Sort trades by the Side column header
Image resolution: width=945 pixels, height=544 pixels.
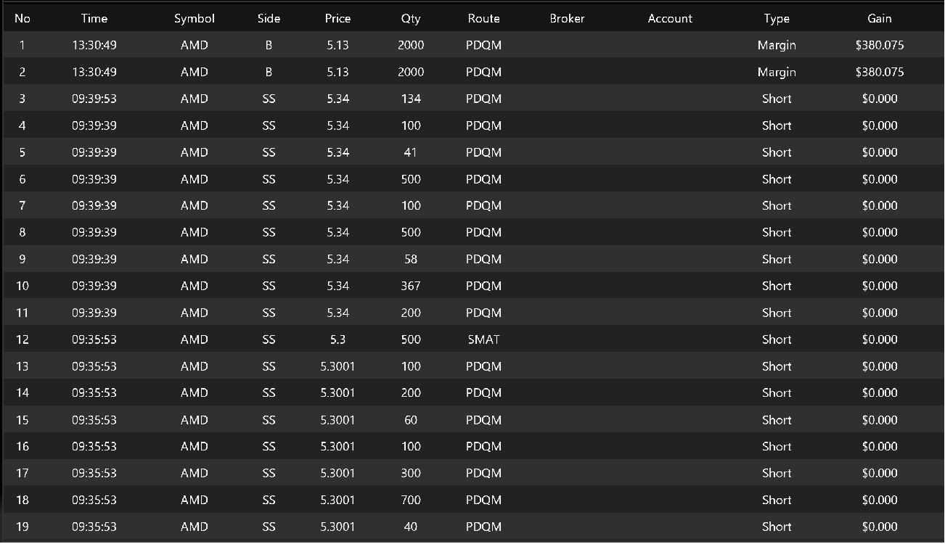pos(269,19)
